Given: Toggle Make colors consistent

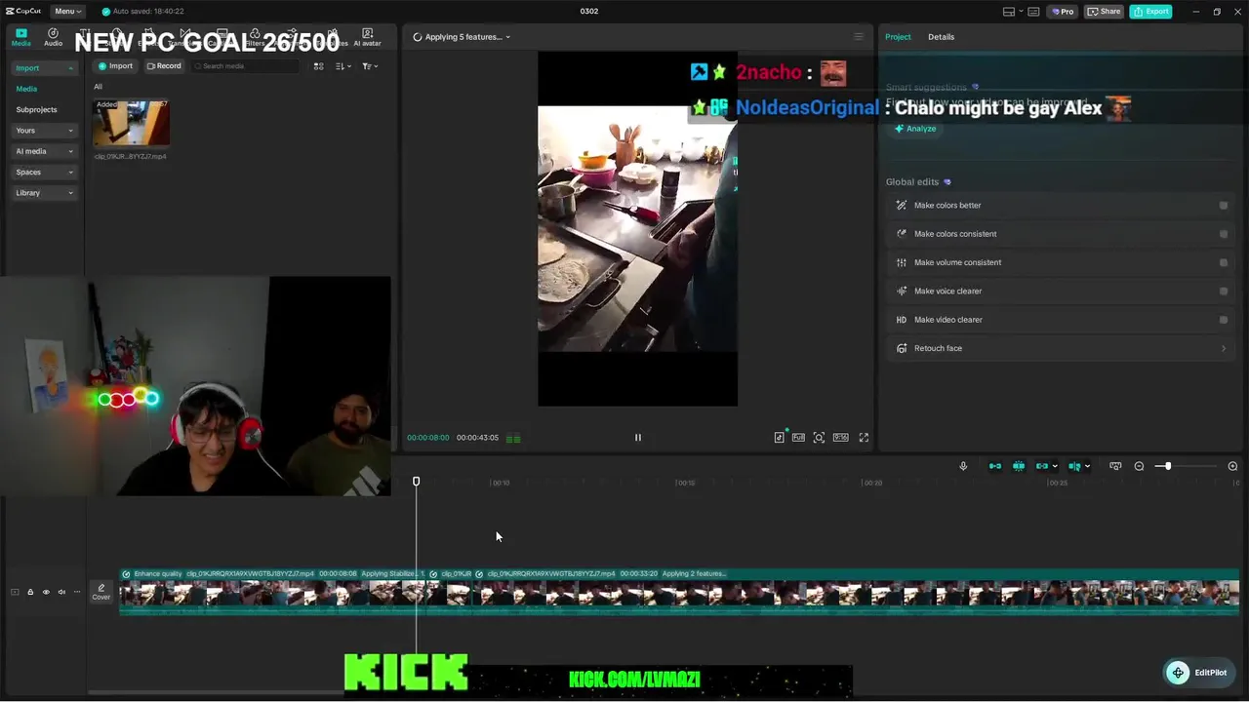Looking at the screenshot, I should 1224,234.
